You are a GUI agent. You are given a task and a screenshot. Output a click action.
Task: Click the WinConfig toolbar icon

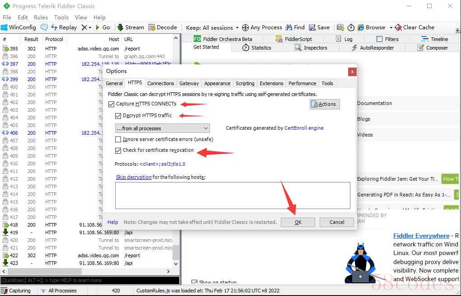coord(5,27)
